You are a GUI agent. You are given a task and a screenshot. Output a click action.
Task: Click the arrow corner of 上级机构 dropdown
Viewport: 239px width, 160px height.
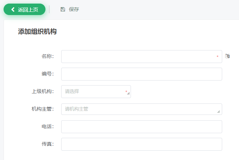coord(128,95)
